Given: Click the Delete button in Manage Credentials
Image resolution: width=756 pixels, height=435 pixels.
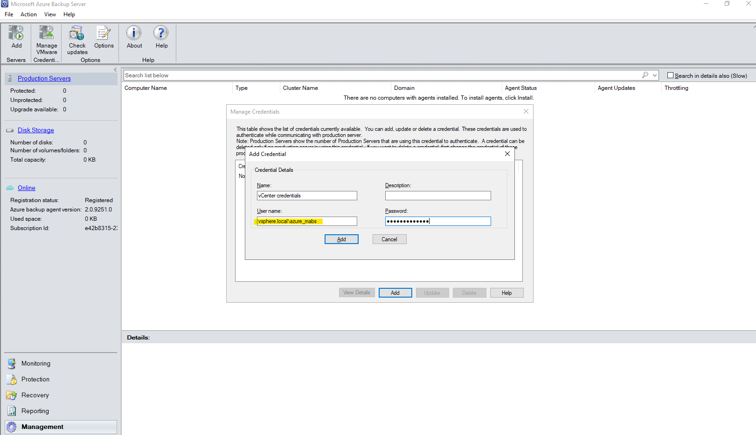Looking at the screenshot, I should 470,293.
